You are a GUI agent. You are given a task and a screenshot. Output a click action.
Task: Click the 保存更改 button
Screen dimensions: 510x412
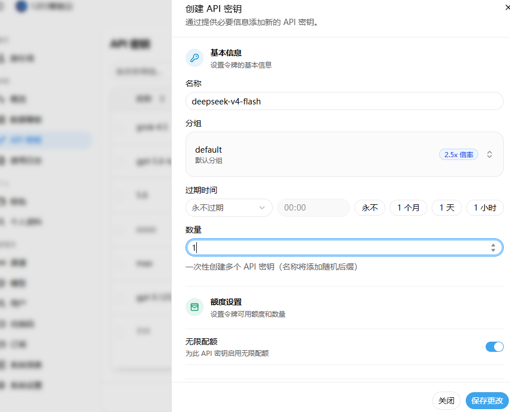(x=487, y=401)
